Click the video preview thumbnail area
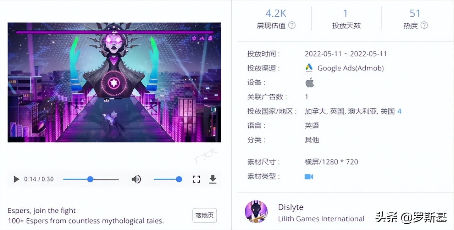454x230 pixels. (x=114, y=82)
